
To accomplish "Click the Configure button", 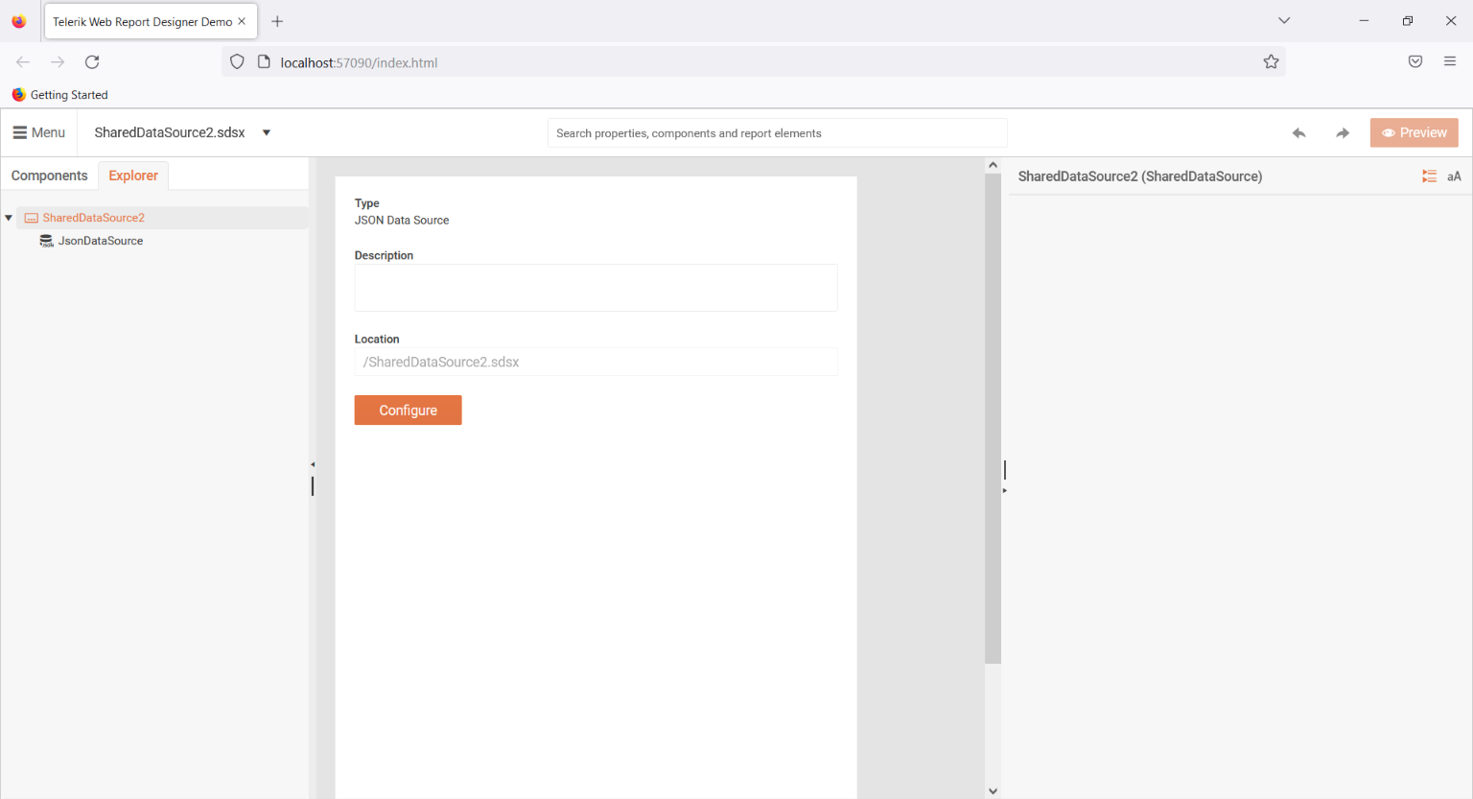I will click(408, 410).
